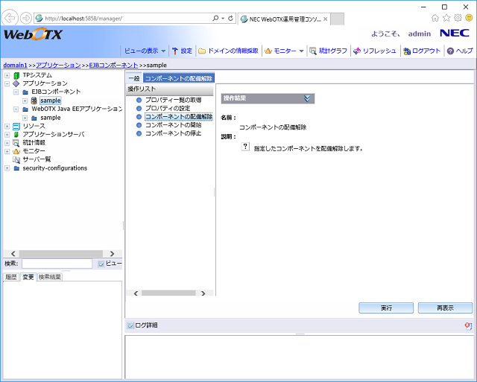This screenshot has height=382, width=477.
Task: Switch to the 一般 tab
Action: point(133,77)
